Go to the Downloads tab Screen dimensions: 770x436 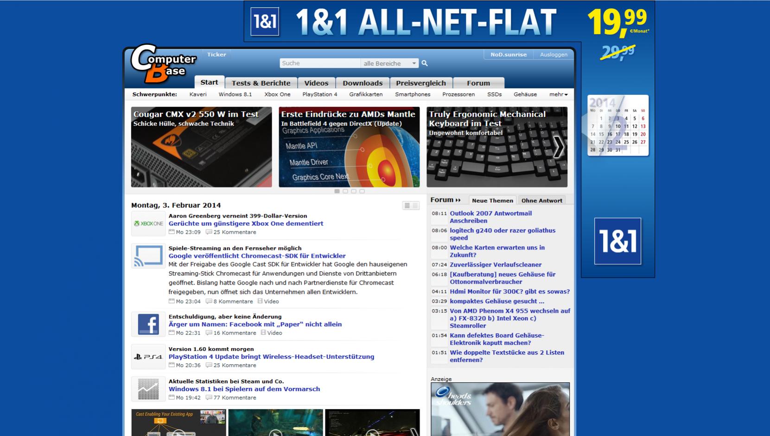(x=363, y=83)
